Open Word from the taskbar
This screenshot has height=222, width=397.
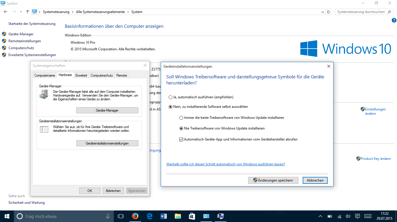[x=164, y=216]
